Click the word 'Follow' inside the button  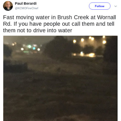pyautogui.click(x=100, y=6)
